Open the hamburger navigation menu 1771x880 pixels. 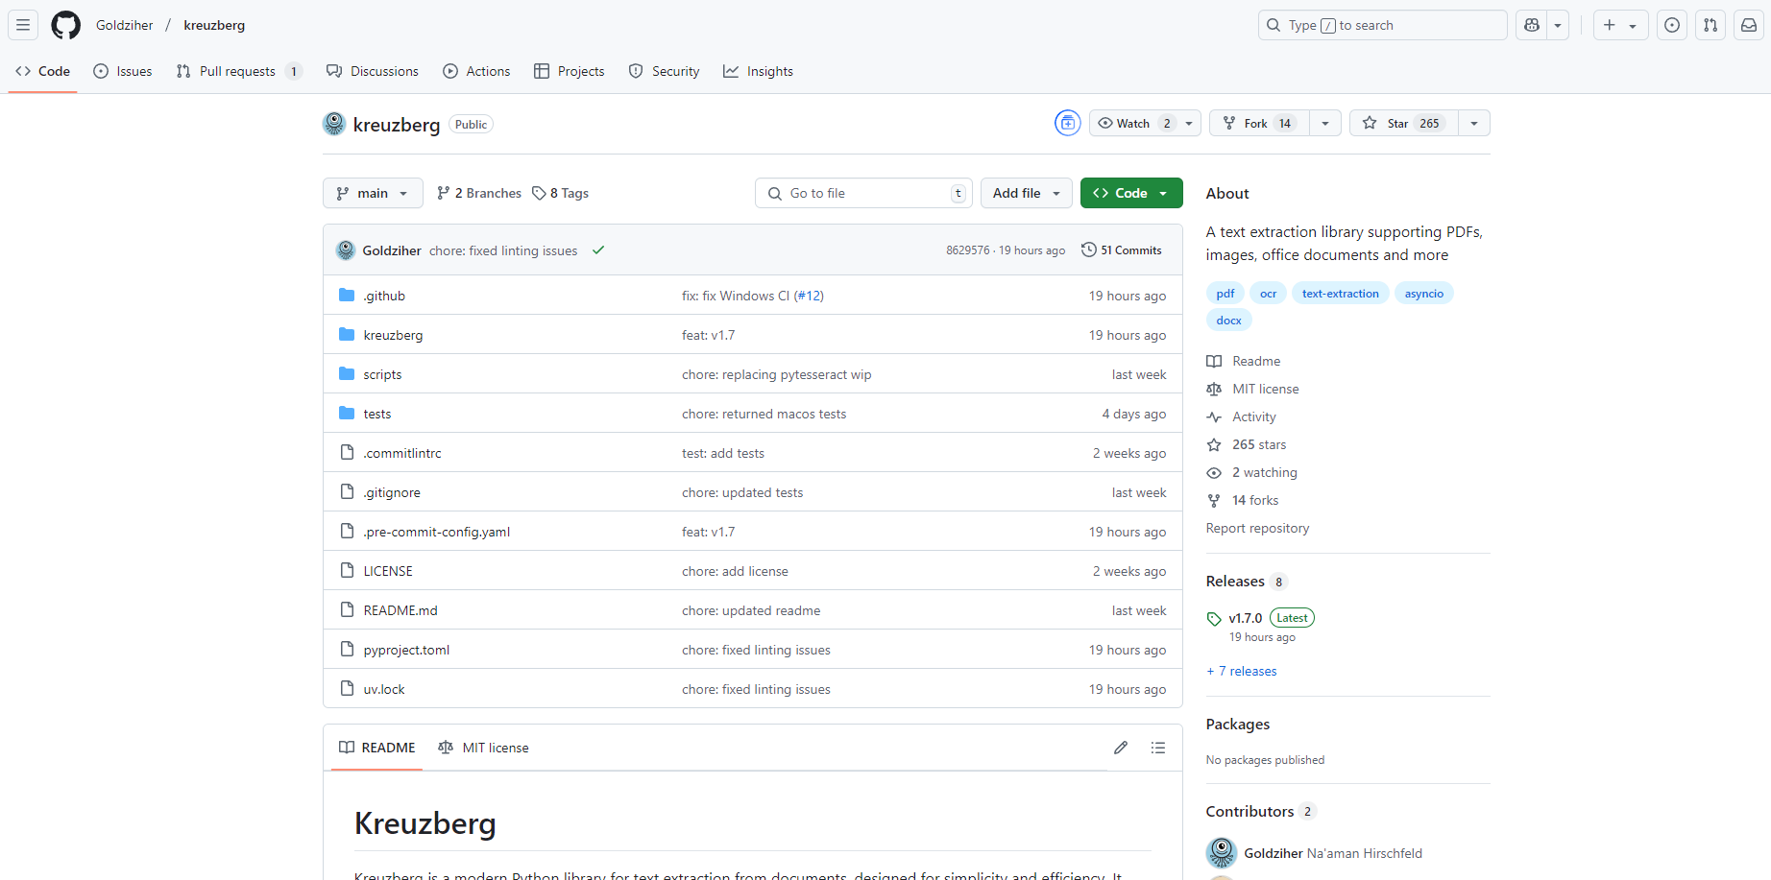point(23,25)
